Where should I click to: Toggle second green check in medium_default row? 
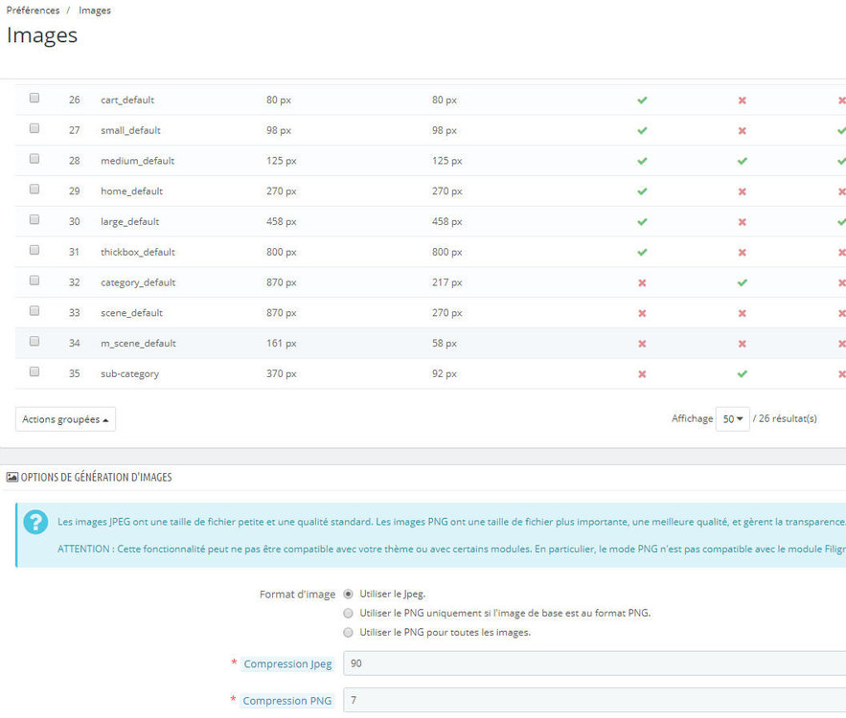(743, 161)
